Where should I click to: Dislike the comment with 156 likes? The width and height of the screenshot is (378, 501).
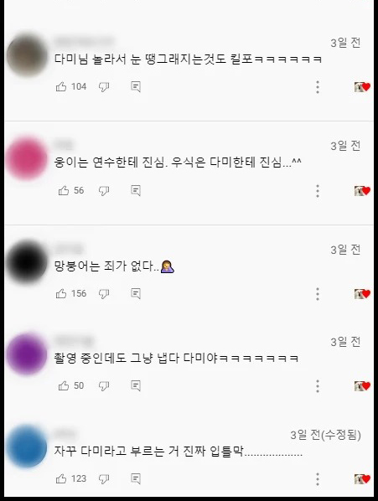coord(104,293)
